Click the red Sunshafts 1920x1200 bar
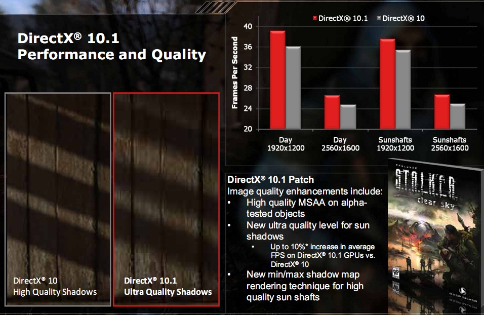 [387, 84]
